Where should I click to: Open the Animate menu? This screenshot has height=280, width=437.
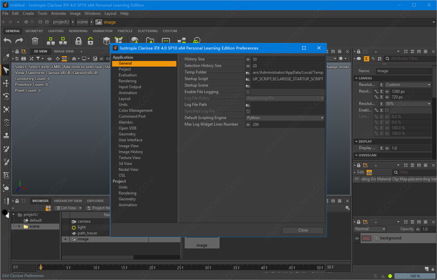coord(58,13)
